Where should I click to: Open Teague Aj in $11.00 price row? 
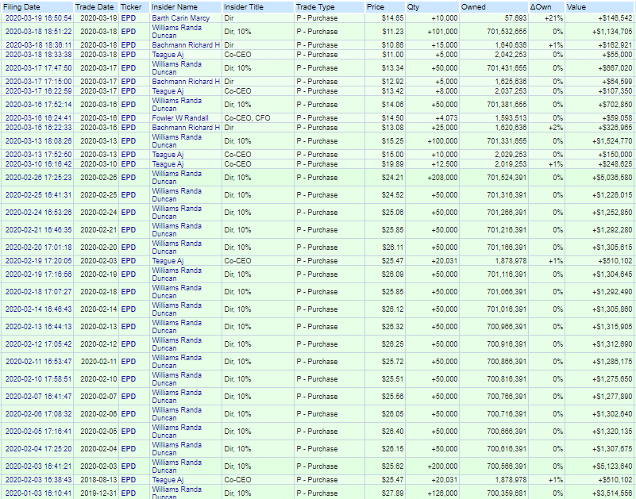[x=168, y=55]
